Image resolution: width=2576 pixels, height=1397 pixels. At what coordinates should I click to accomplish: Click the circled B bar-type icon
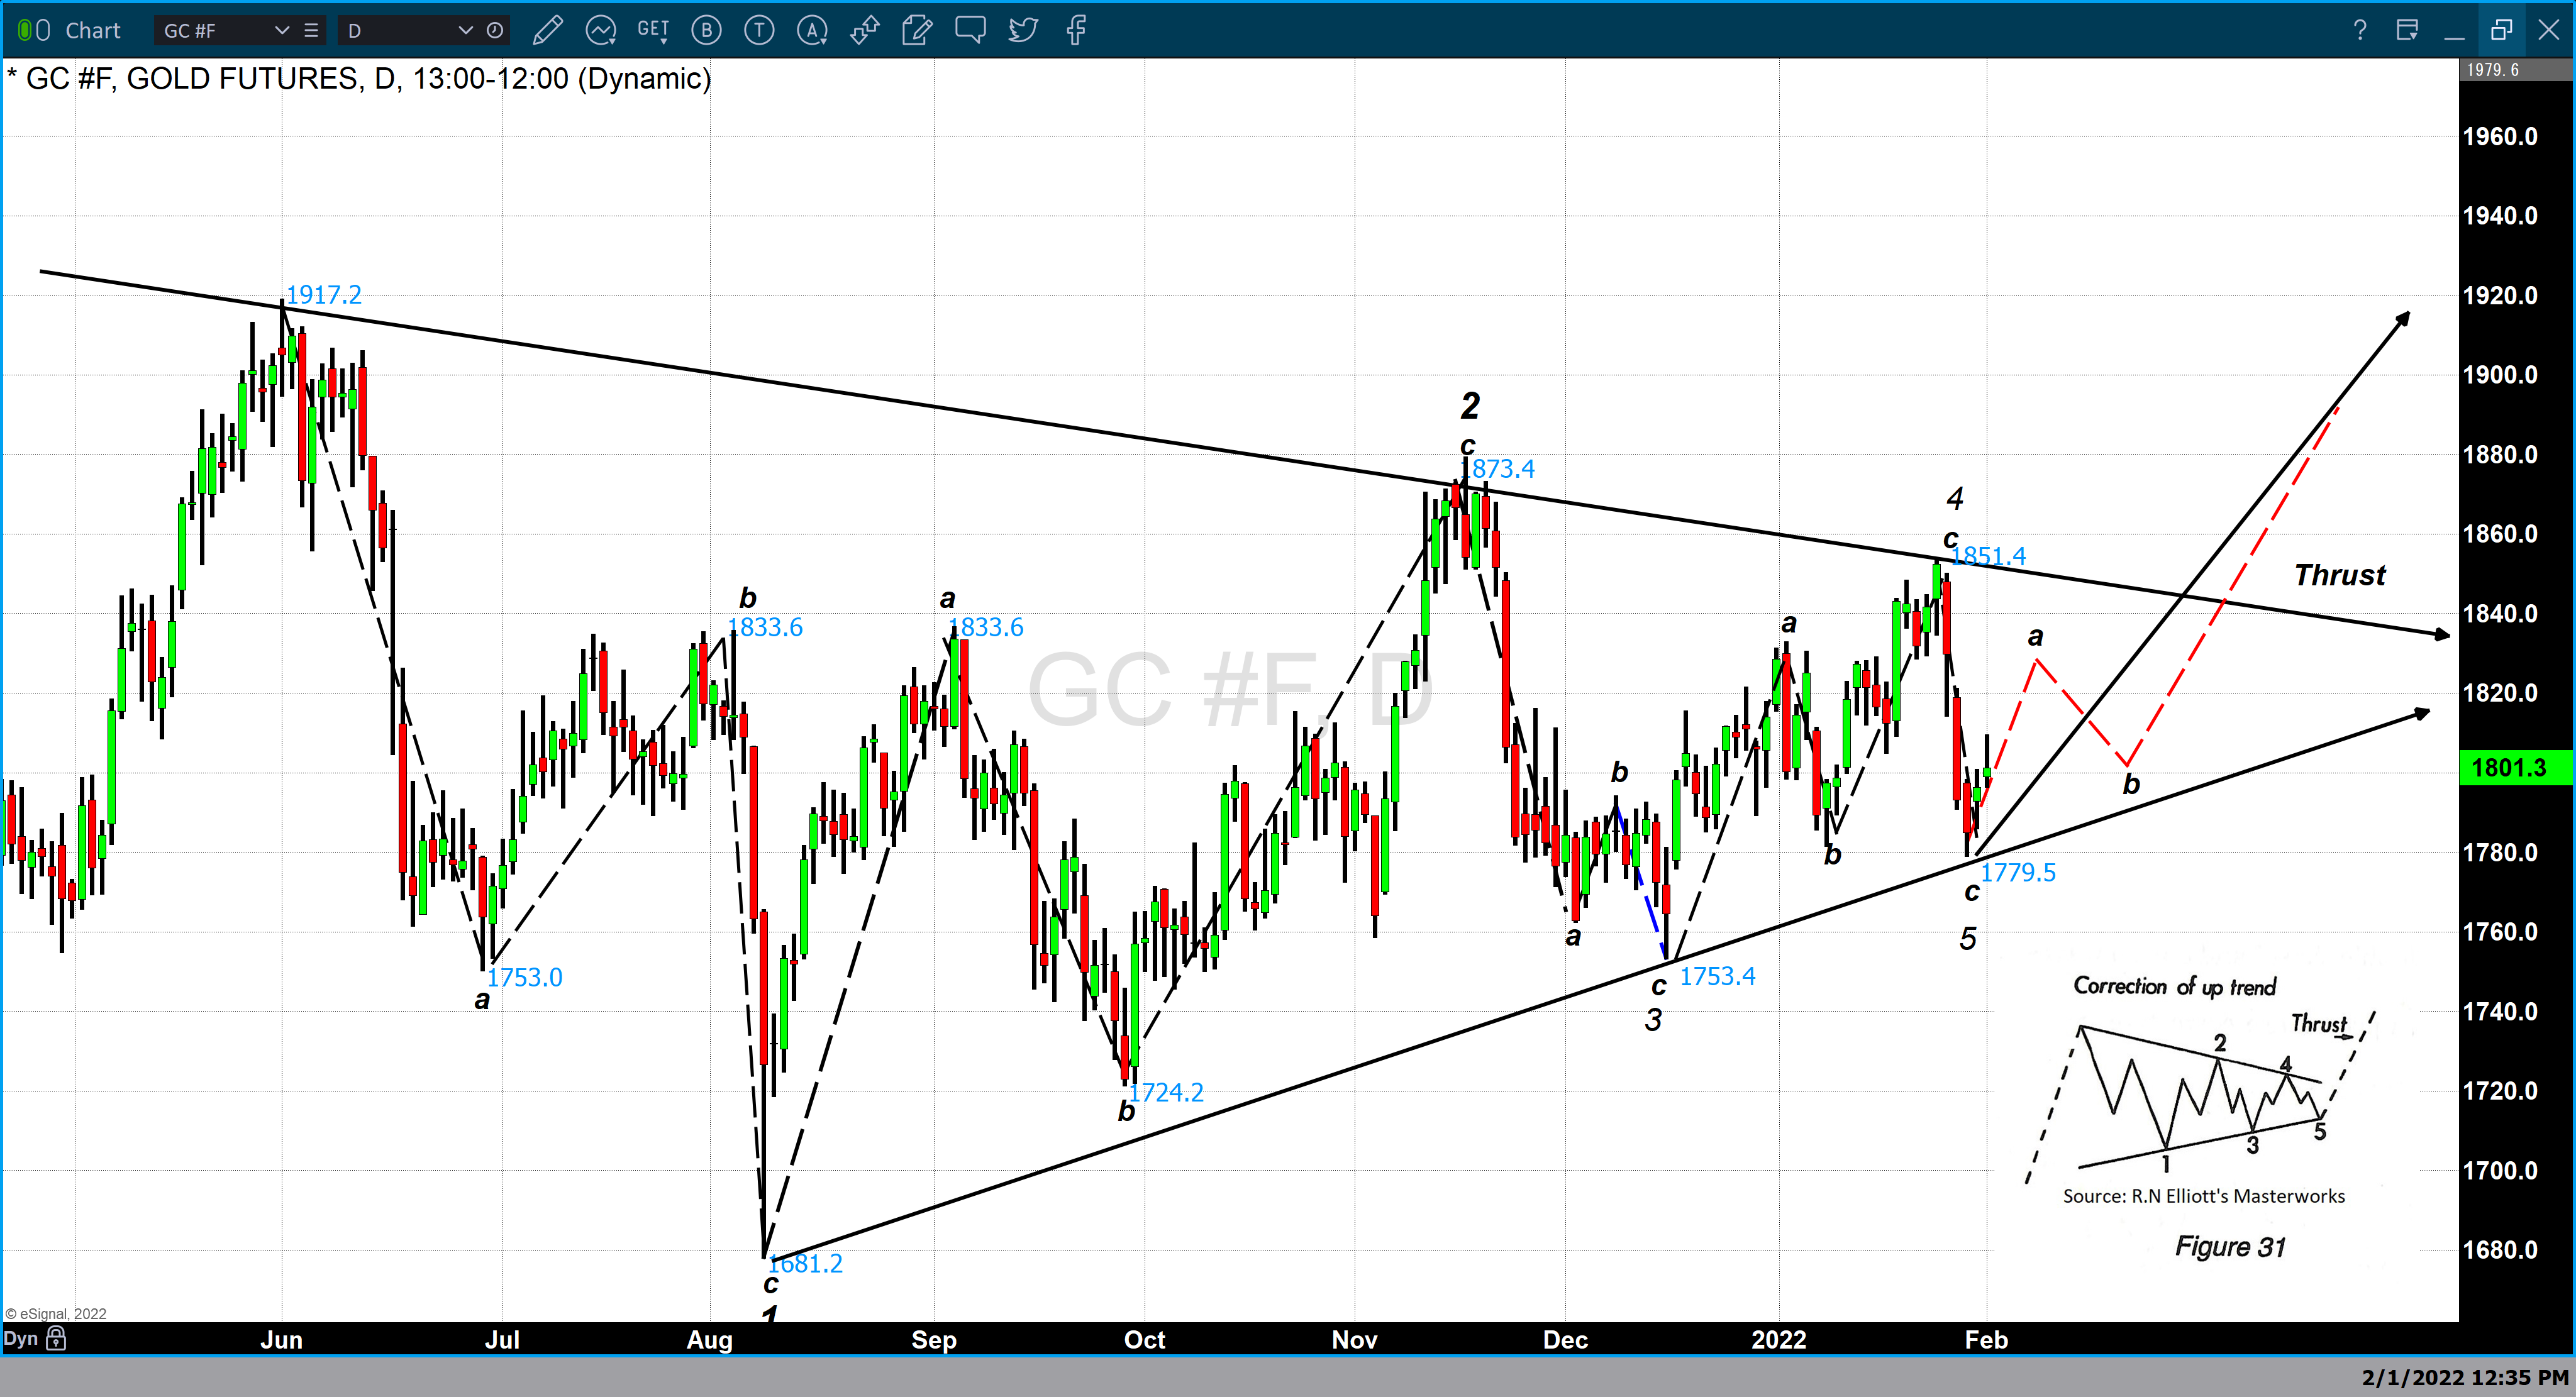[706, 30]
